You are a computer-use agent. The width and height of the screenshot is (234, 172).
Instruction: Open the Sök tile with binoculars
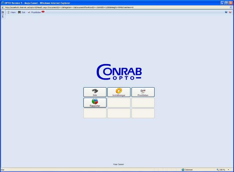pyautogui.click(x=95, y=92)
